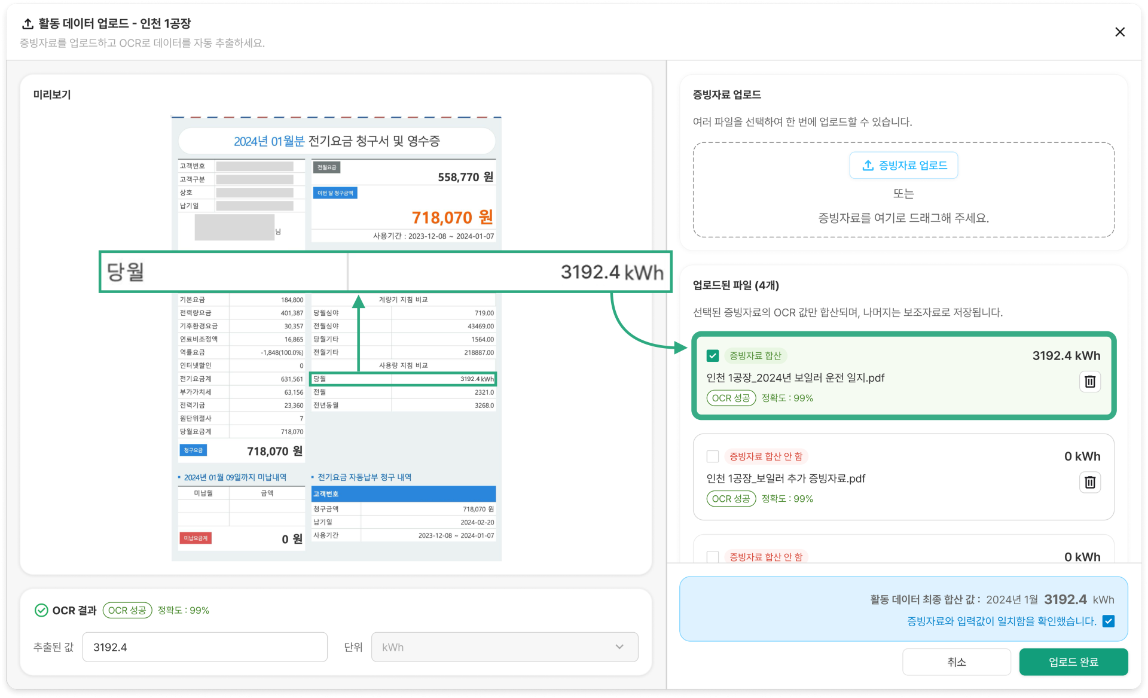Screen dimensions: 1148x698
Task: Click 증빙자료 합산 안 함 badge on second file
Action: (767, 456)
